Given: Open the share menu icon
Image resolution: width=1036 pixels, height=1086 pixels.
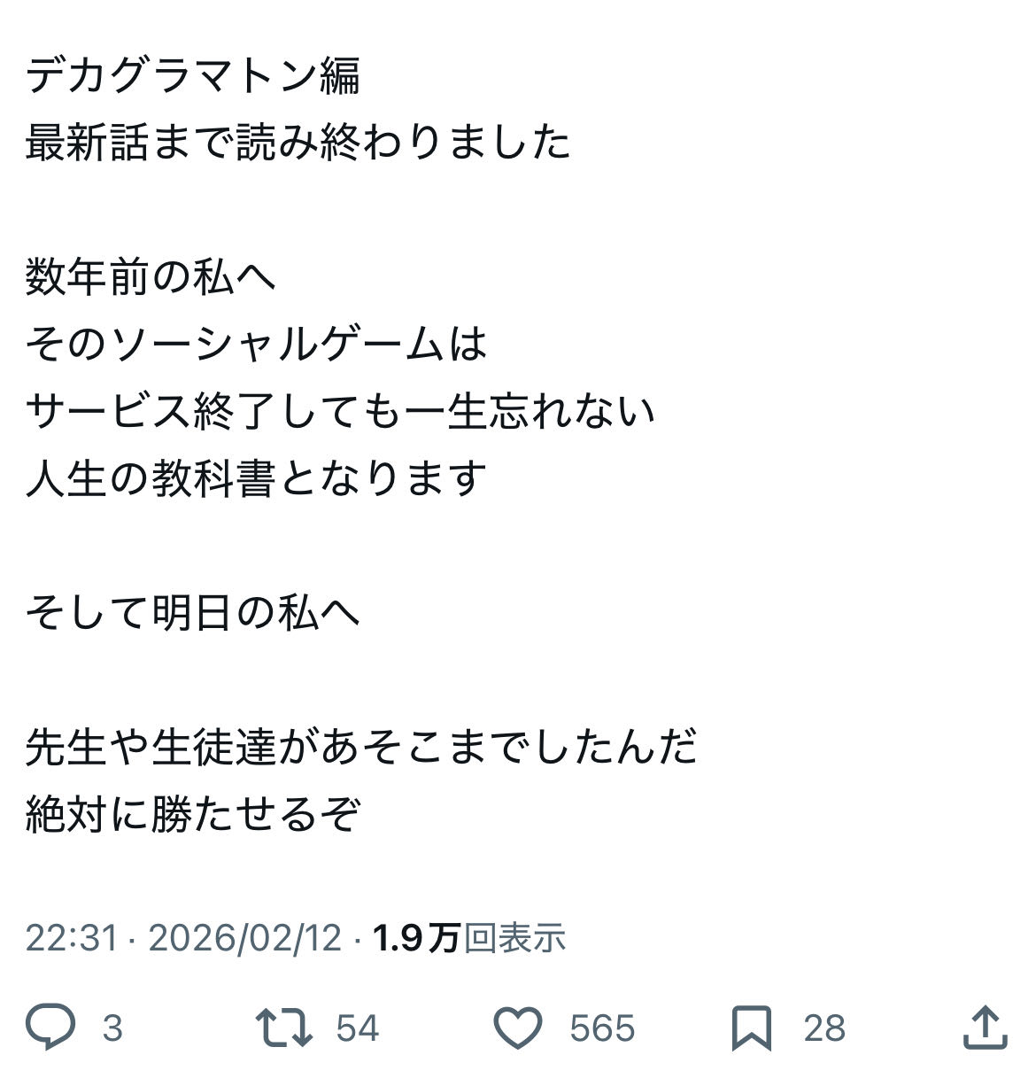Looking at the screenshot, I should (985, 1027).
